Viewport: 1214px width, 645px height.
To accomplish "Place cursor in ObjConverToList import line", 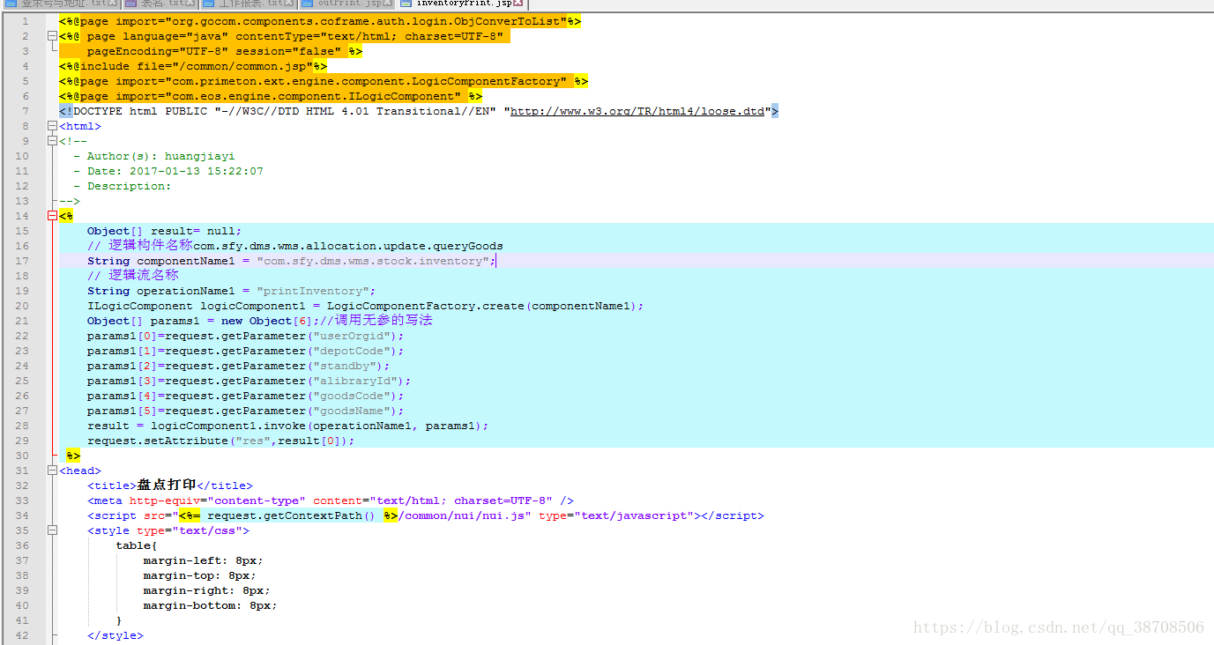I will (x=320, y=21).
